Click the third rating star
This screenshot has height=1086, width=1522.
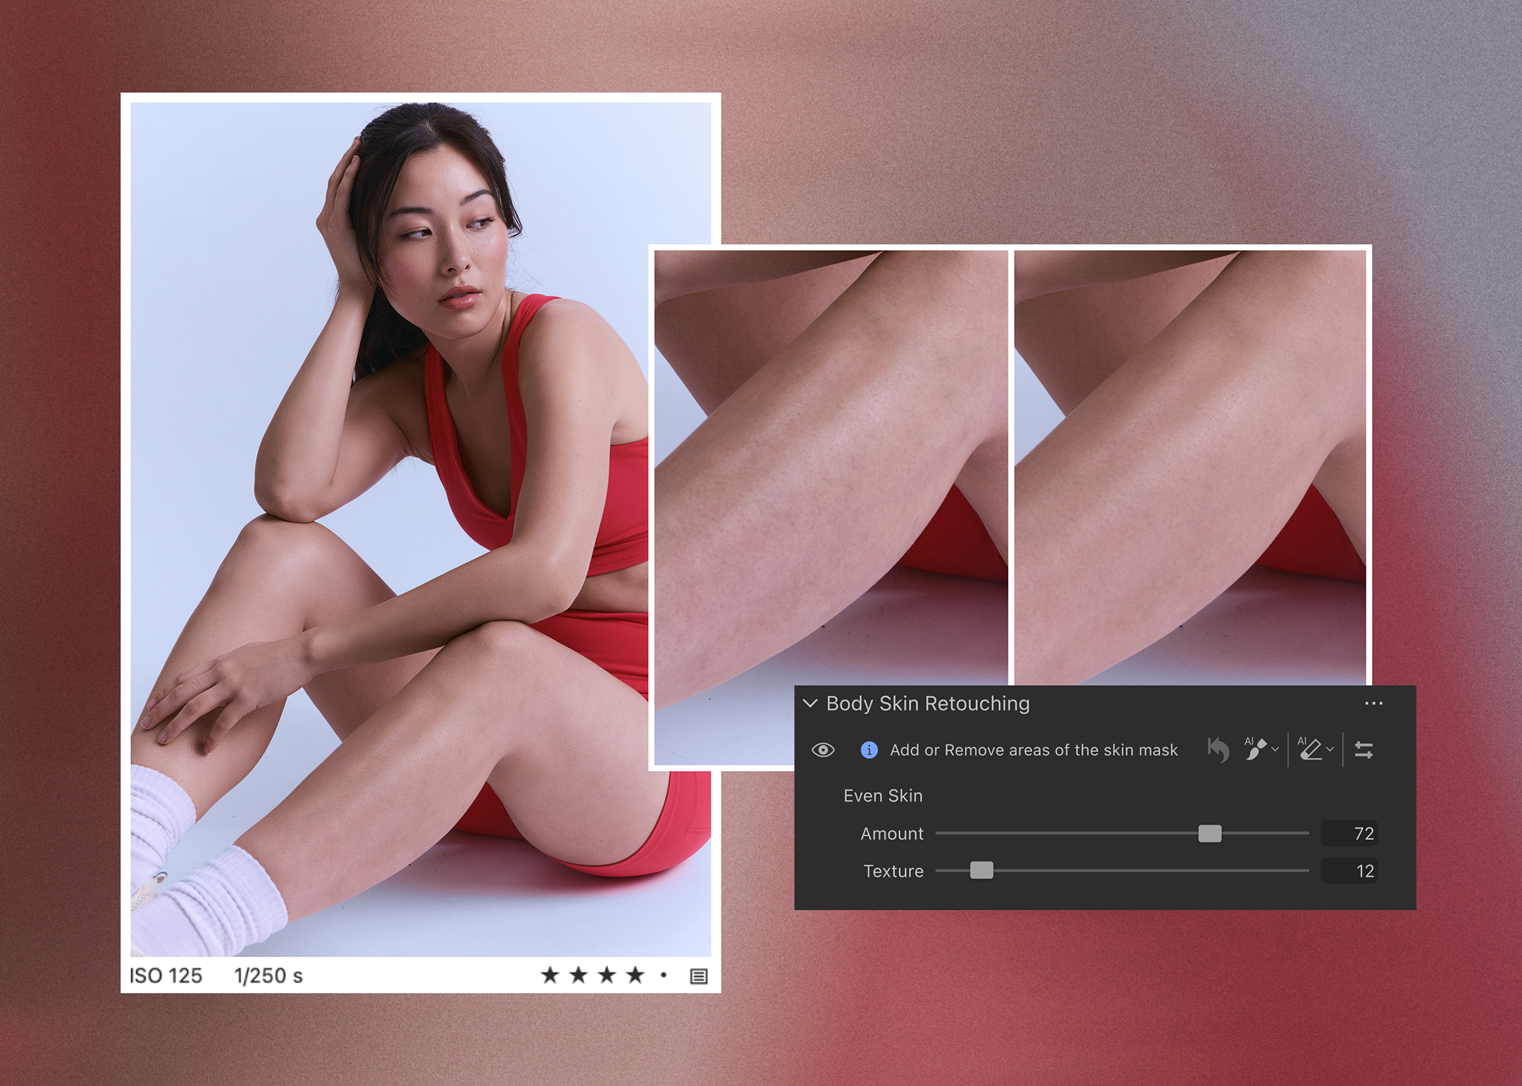click(607, 975)
